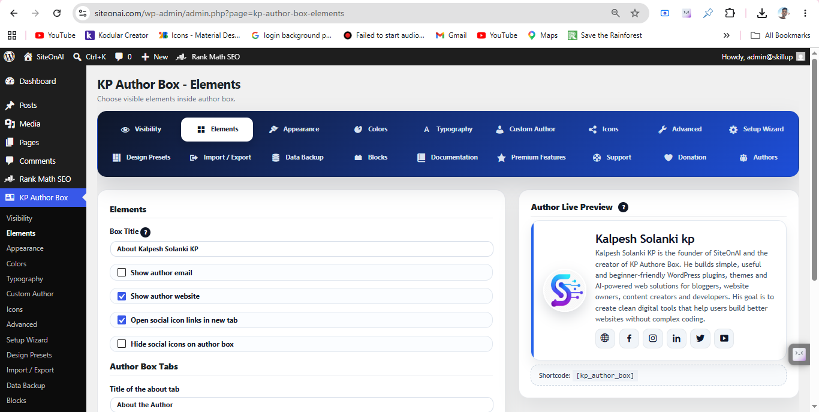Click the Box Title input field
The height and width of the screenshot is (412, 819).
(302, 249)
